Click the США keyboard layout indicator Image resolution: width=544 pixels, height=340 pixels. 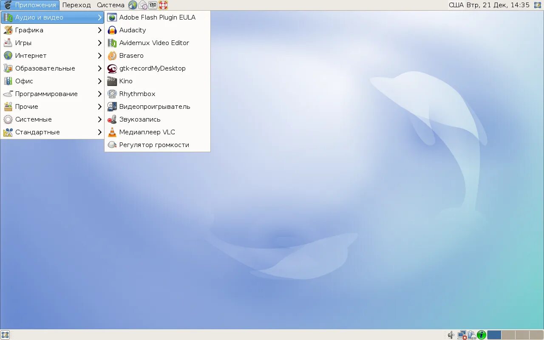[456, 5]
